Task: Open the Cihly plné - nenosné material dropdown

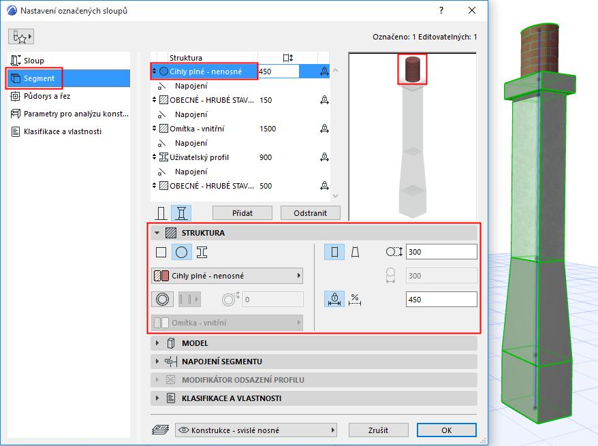Action: pyautogui.click(x=226, y=275)
